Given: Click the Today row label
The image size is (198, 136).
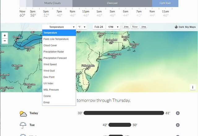Looking at the screenshot, I should click(x=34, y=113).
